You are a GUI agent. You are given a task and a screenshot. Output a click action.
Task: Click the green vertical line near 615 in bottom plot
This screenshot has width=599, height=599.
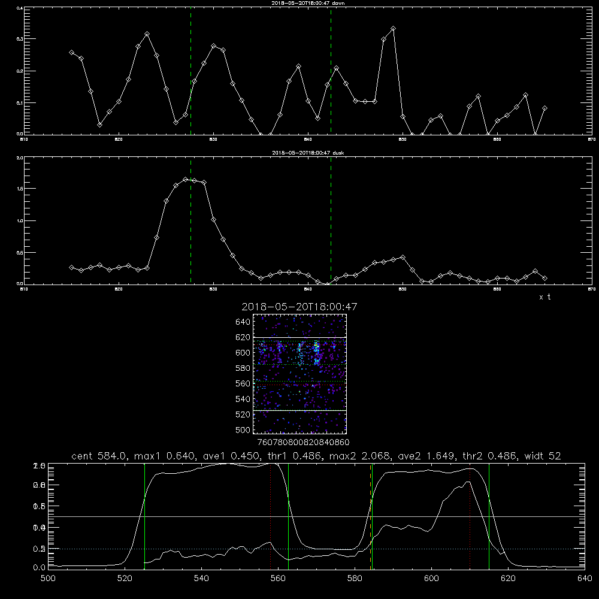point(489,516)
